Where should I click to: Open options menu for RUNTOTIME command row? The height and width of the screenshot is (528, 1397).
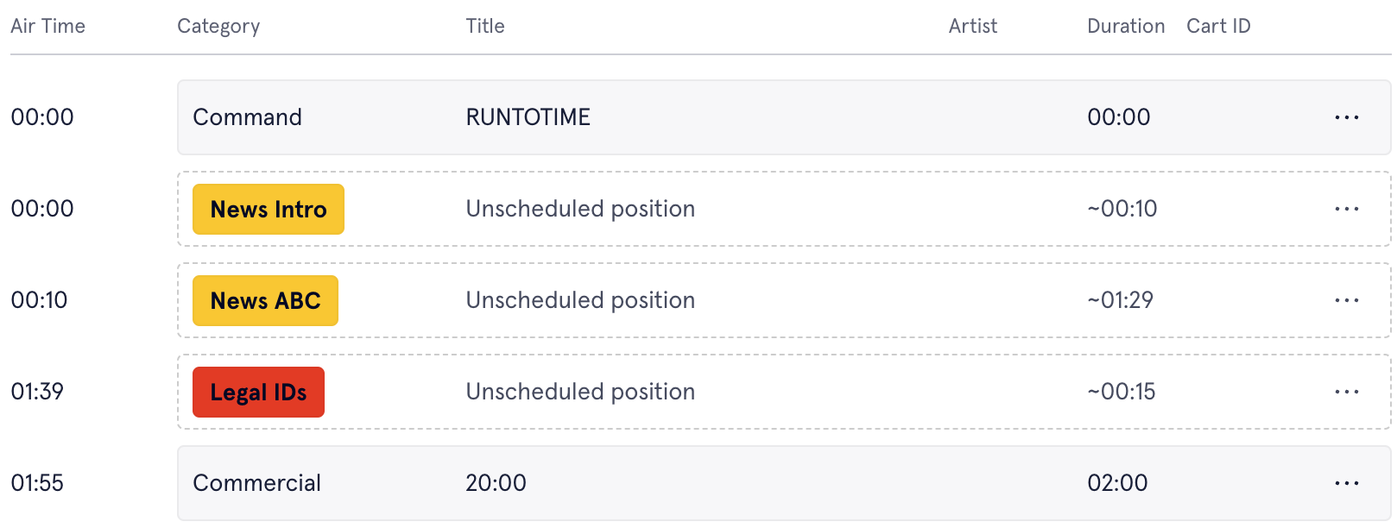(1346, 117)
